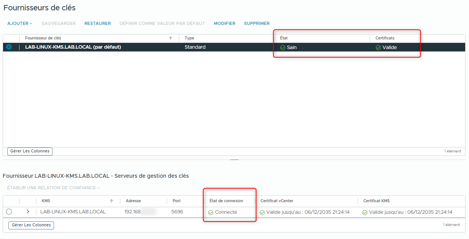Click DÉFINIR COMME VALEUR PAR DÉFAUT
This screenshot has width=469, height=239.
coord(162,23)
